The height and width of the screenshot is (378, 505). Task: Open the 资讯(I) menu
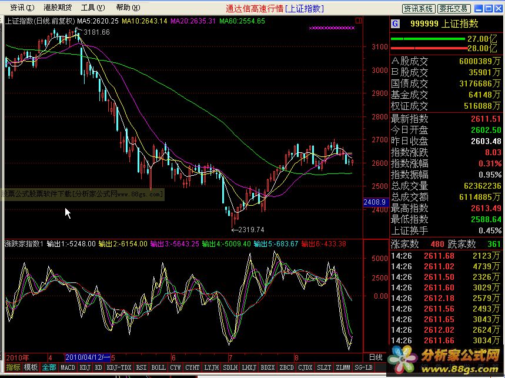point(22,8)
